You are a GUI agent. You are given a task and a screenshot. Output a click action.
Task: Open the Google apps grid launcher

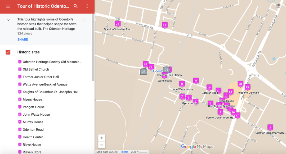coord(278,6)
